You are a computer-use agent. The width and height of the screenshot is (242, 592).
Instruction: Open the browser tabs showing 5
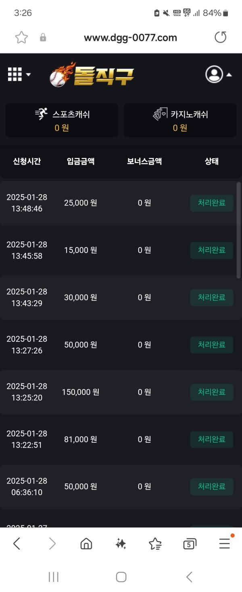tap(189, 544)
